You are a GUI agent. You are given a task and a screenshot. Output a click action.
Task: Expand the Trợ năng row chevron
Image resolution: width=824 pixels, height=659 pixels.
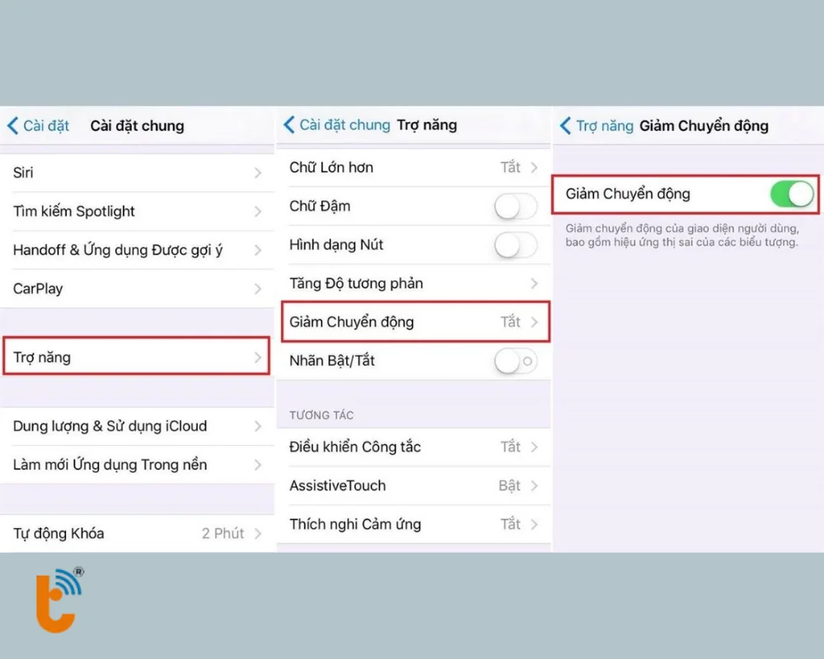(258, 358)
